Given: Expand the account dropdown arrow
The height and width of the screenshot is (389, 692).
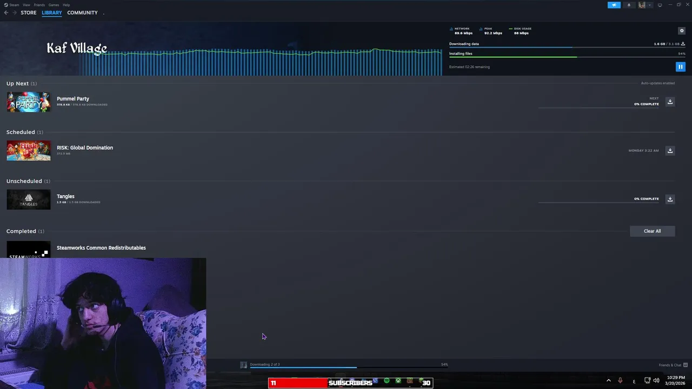Looking at the screenshot, I should (x=649, y=5).
